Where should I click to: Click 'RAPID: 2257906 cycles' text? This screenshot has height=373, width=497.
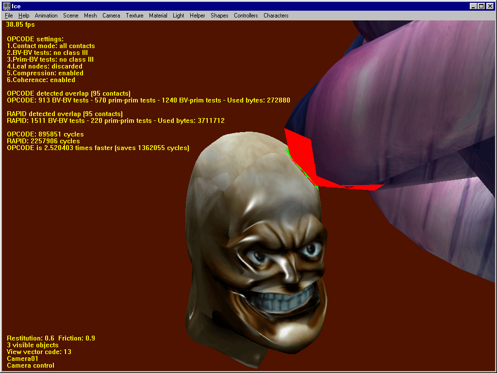tap(43, 141)
